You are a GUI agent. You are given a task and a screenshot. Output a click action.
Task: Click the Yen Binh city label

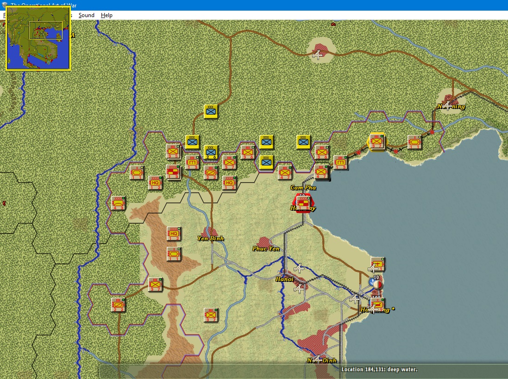click(x=211, y=238)
